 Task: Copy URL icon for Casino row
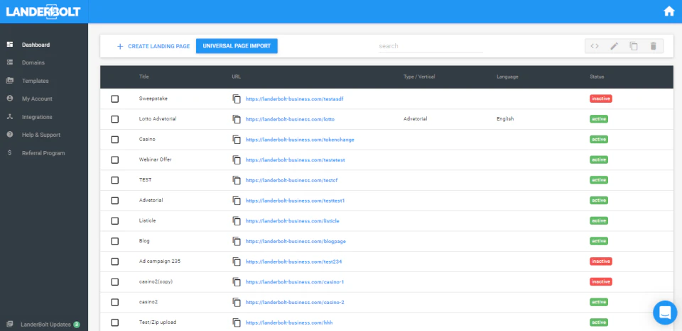tap(237, 139)
